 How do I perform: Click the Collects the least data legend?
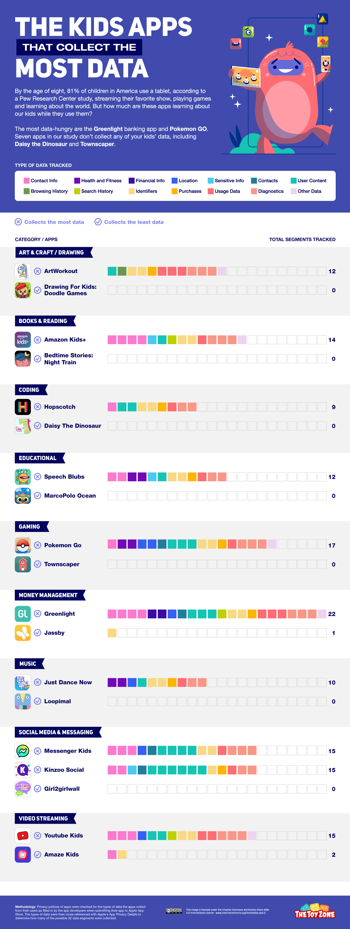129,222
